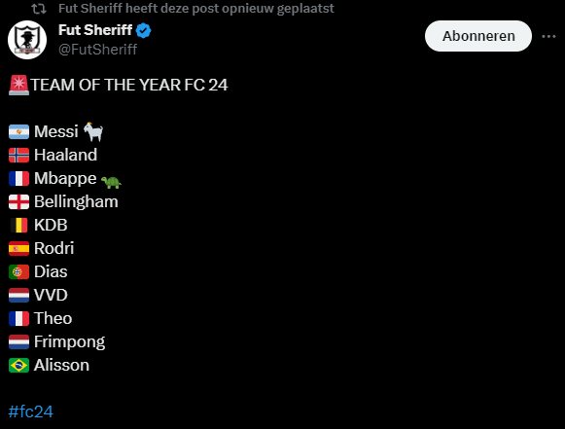Click the Portugal flag next to Dias
Viewport: 565px width, 429px height.
[x=18, y=271]
